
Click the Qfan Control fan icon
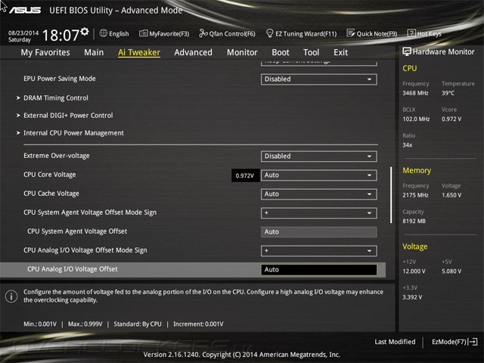(203, 33)
